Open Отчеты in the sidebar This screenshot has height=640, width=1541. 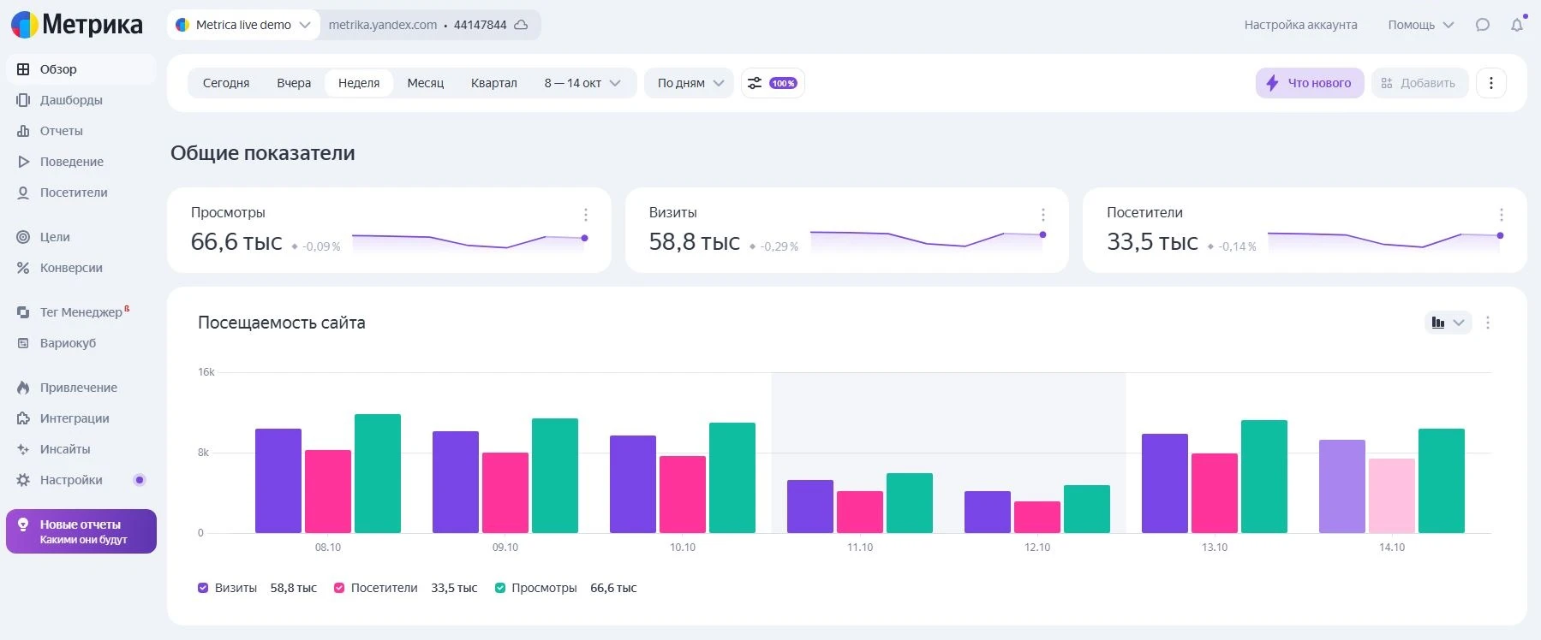point(61,131)
